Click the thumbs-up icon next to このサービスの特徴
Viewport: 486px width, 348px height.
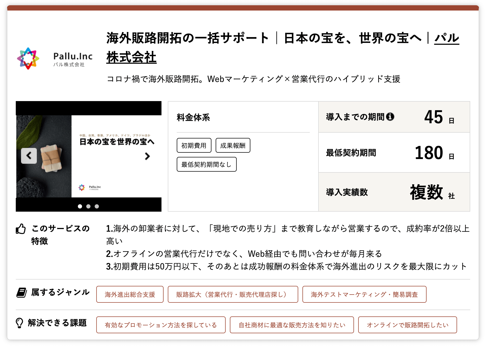(x=21, y=229)
